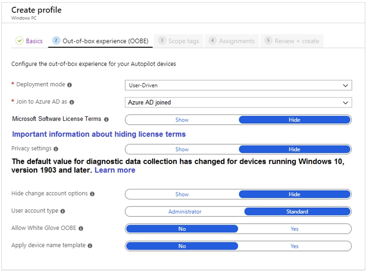Click info icon for Hide change account options
The width and height of the screenshot is (368, 273).
(x=92, y=194)
